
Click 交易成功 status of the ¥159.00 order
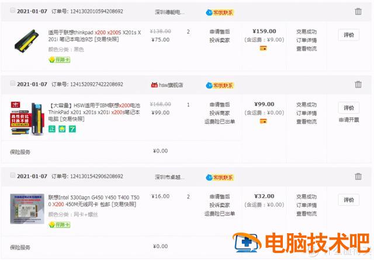tap(306, 31)
